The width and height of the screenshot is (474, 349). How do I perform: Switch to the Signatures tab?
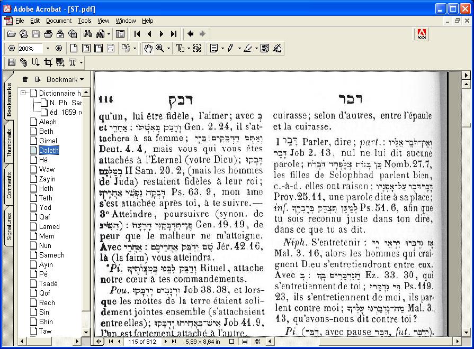coord(9,226)
